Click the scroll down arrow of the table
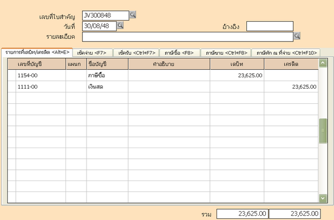 (x=323, y=198)
